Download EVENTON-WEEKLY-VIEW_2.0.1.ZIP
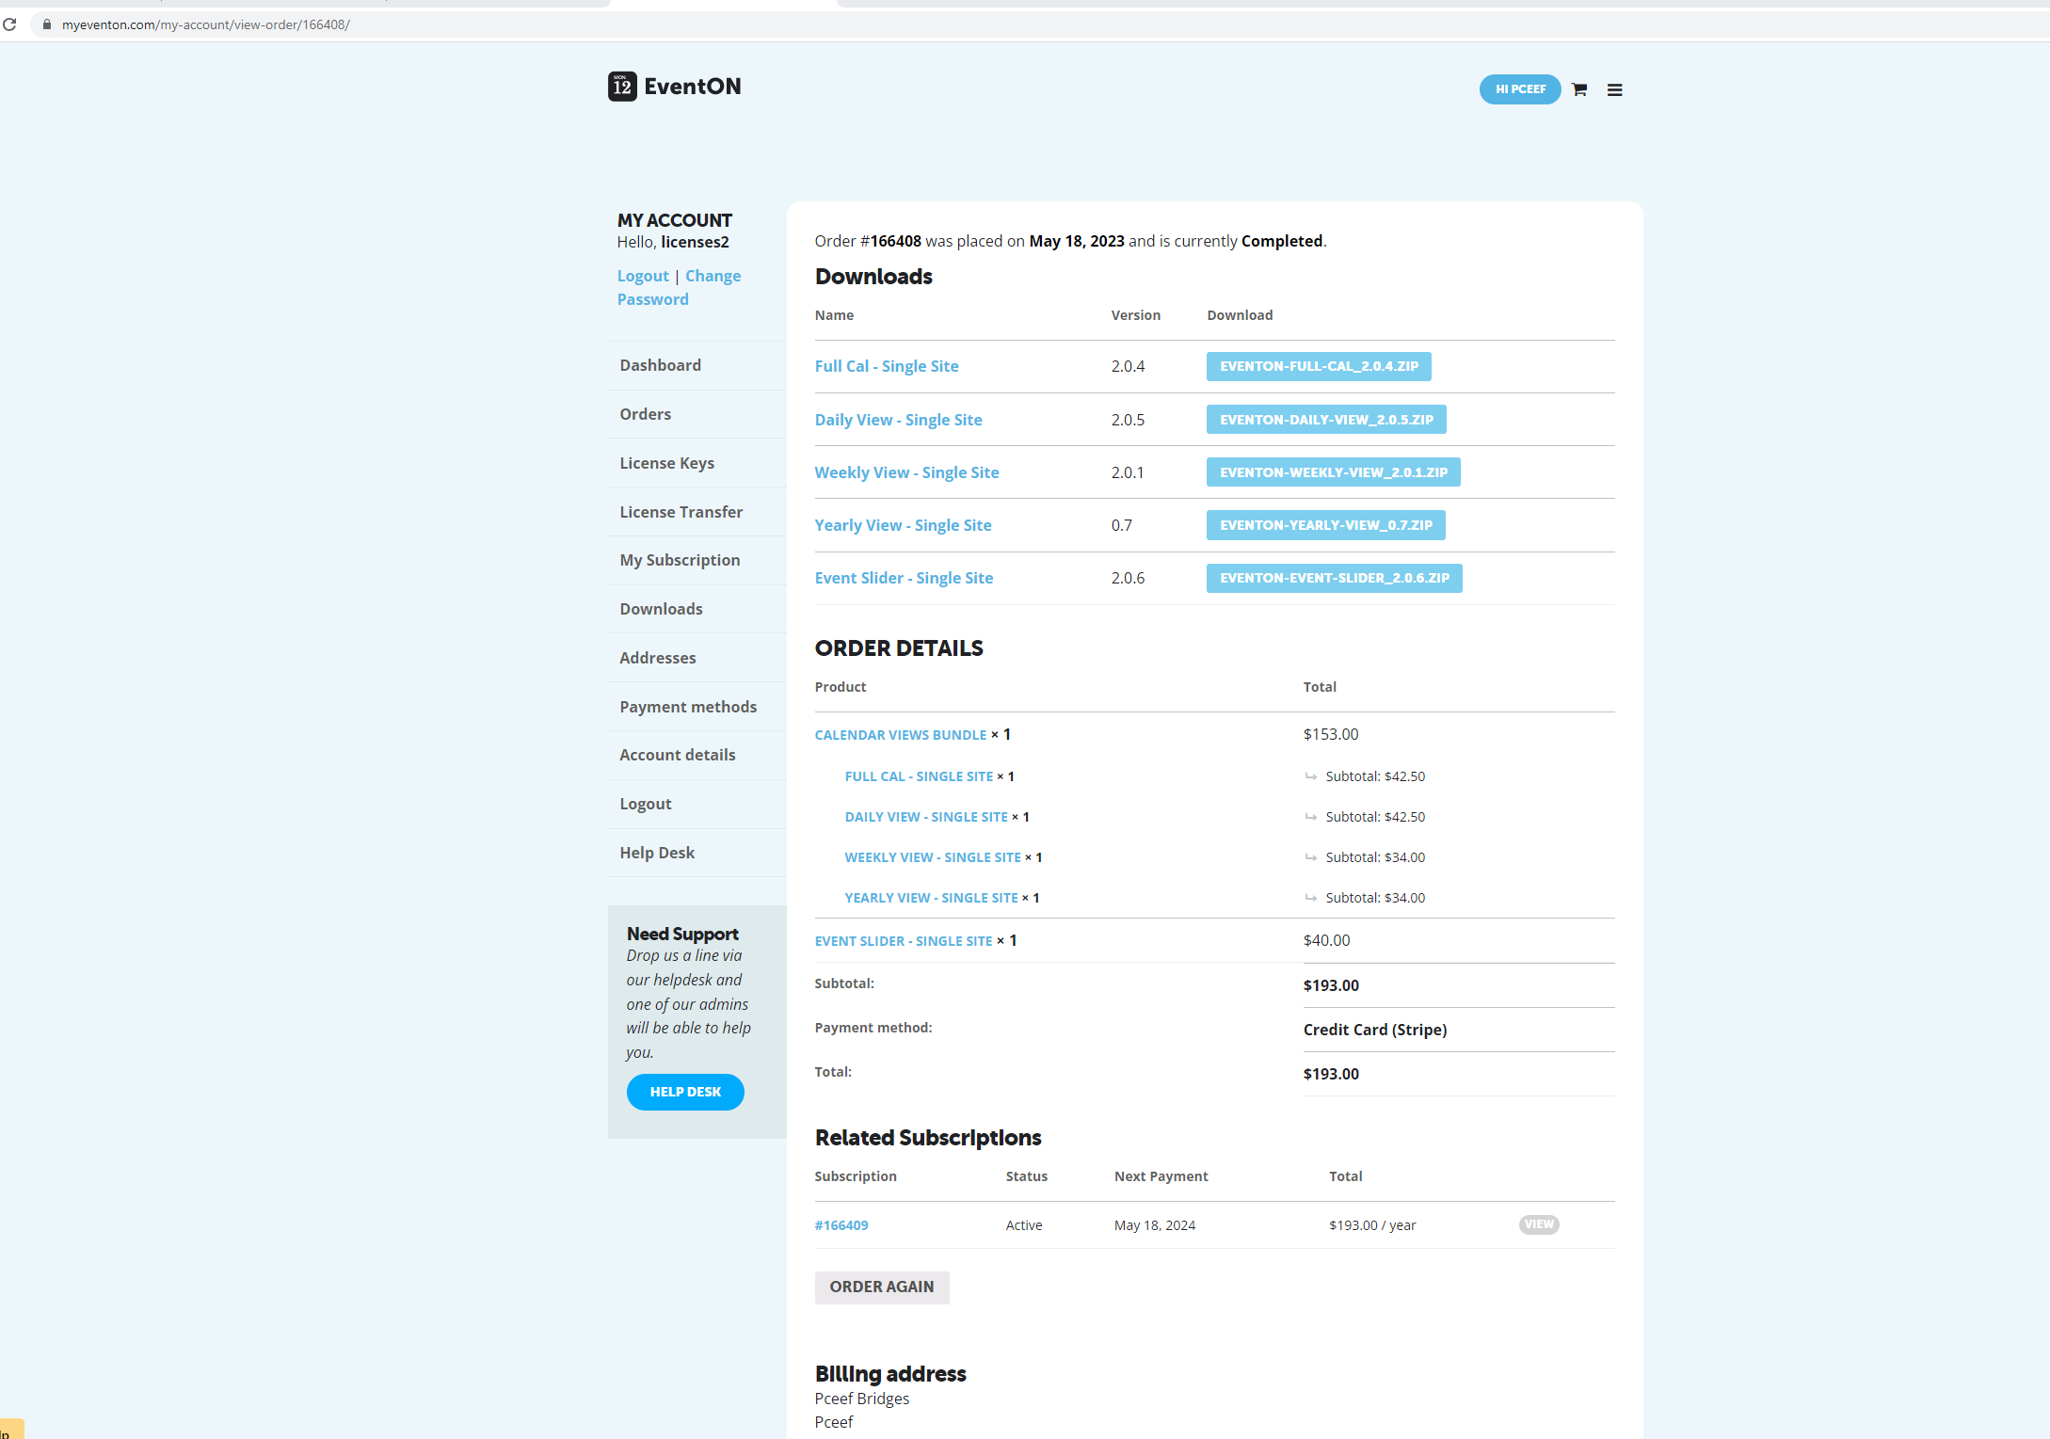 [x=1332, y=472]
